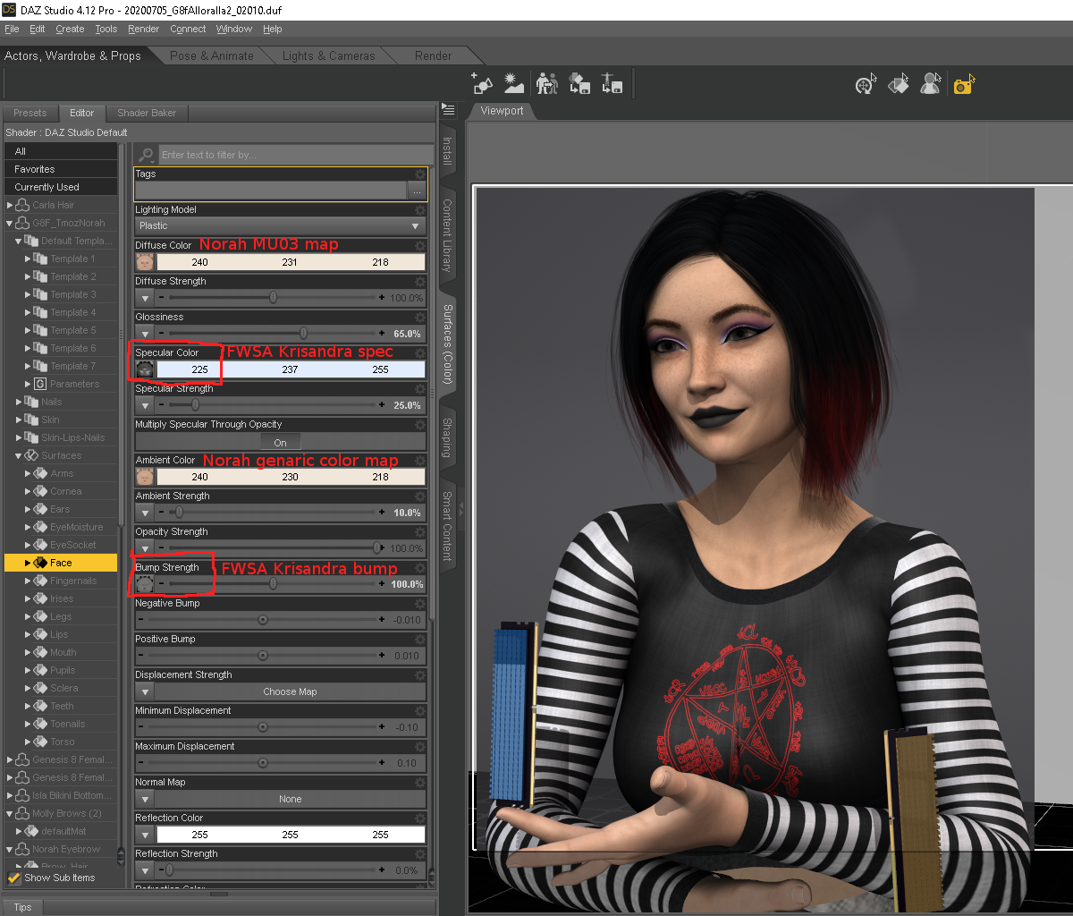Open the Normal Map gear settings

click(420, 782)
